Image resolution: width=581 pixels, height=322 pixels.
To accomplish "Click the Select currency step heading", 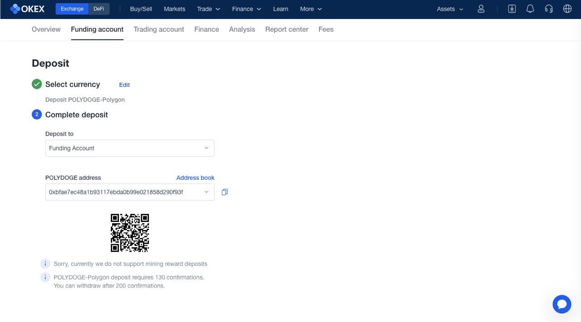I will click(73, 84).
